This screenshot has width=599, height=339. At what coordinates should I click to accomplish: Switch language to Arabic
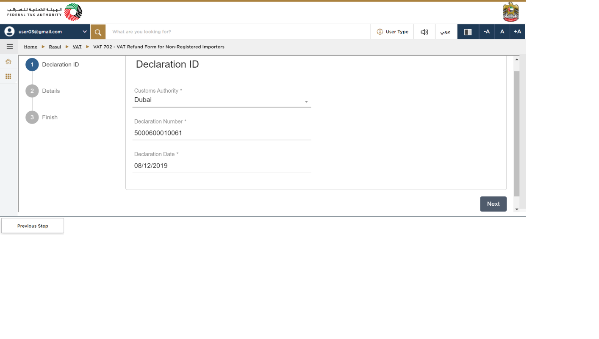pyautogui.click(x=446, y=32)
